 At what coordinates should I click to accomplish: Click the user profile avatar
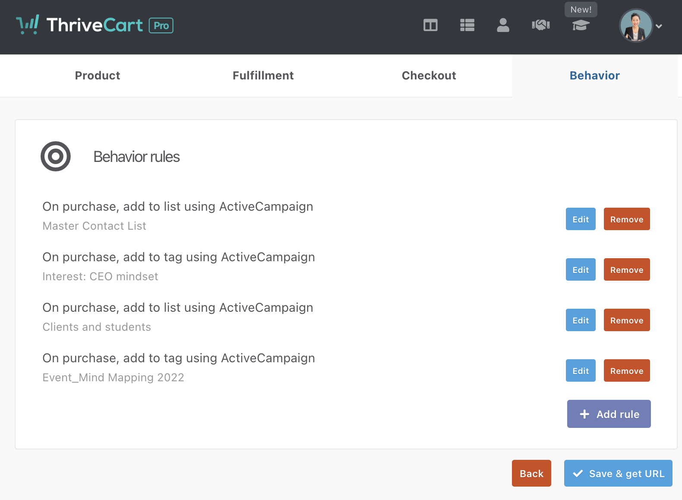coord(636,25)
